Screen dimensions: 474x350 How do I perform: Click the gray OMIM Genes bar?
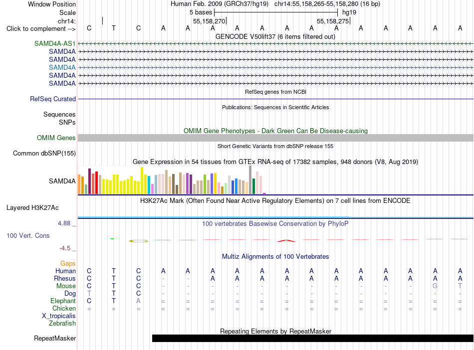click(275, 138)
